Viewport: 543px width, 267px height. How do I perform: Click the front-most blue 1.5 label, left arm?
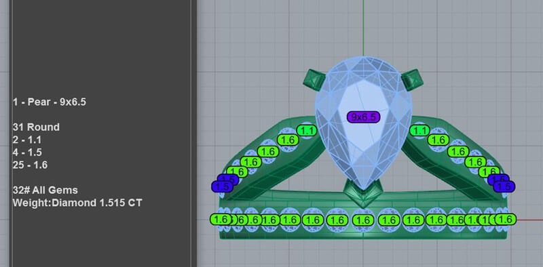tap(222, 187)
